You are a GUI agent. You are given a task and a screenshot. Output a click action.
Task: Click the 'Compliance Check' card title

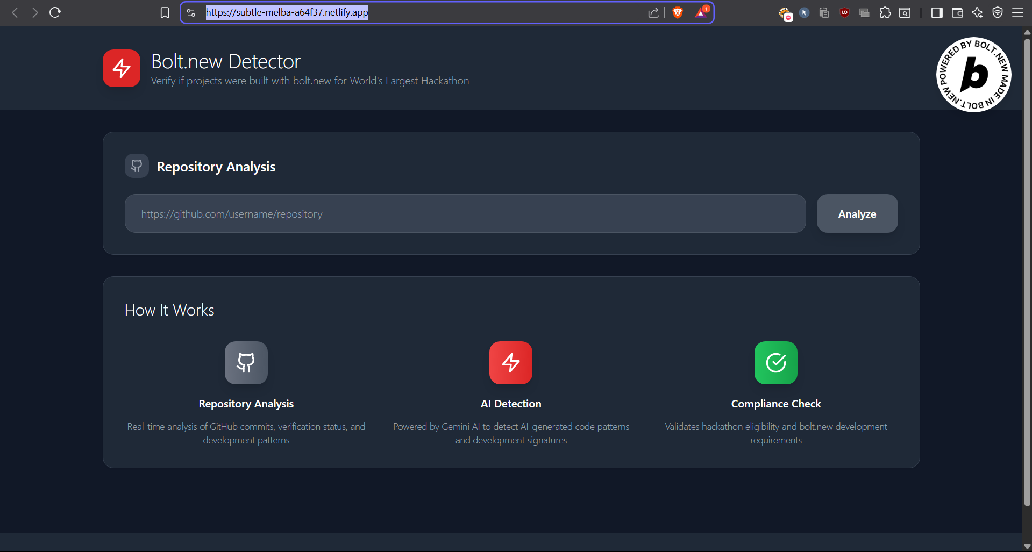click(x=776, y=404)
